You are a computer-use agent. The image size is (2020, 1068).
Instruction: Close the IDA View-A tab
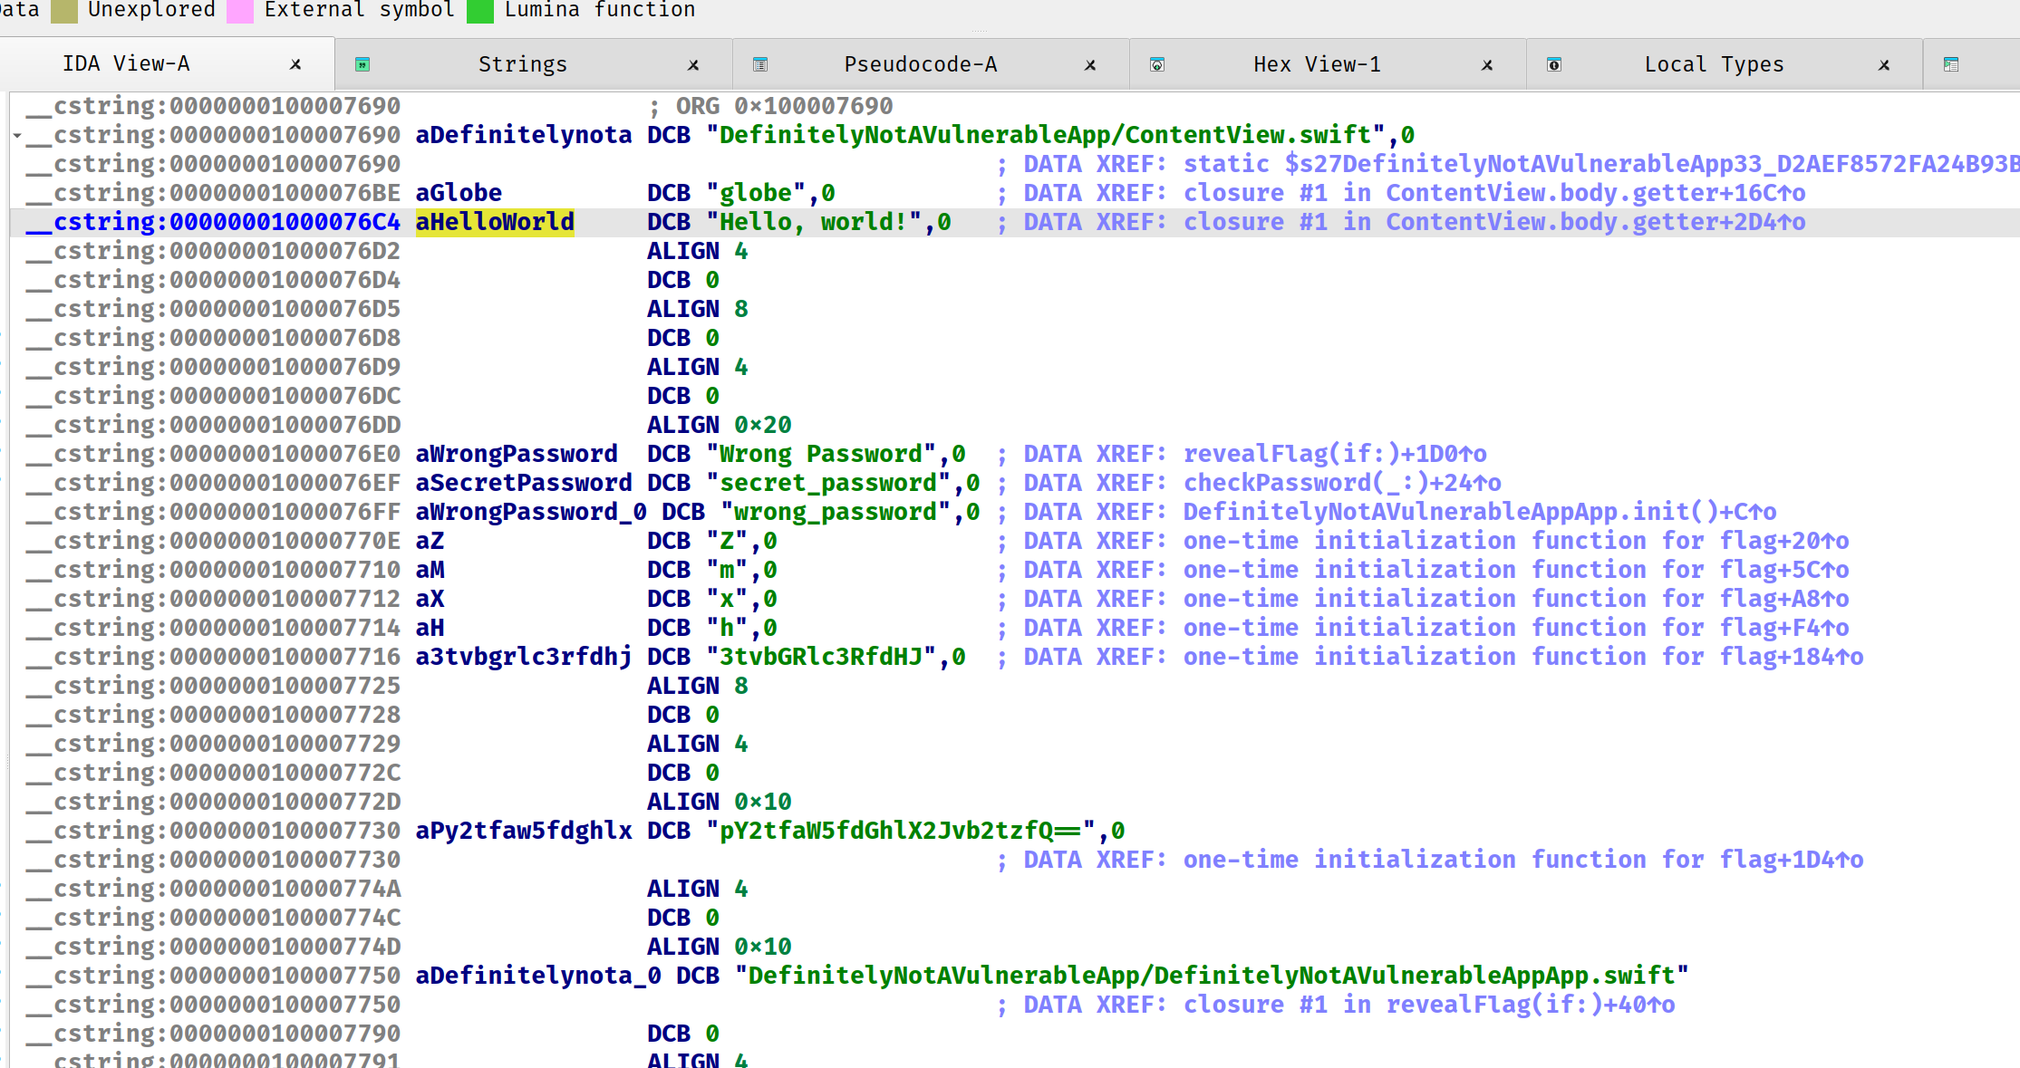point(295,64)
